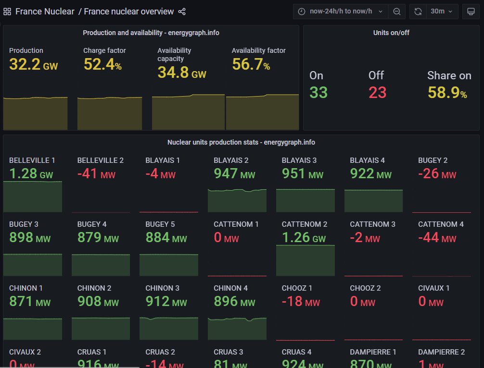The width and height of the screenshot is (484, 368).
Task: Select the BLAYAIS 4 stat 922 MW
Action: click(x=371, y=173)
